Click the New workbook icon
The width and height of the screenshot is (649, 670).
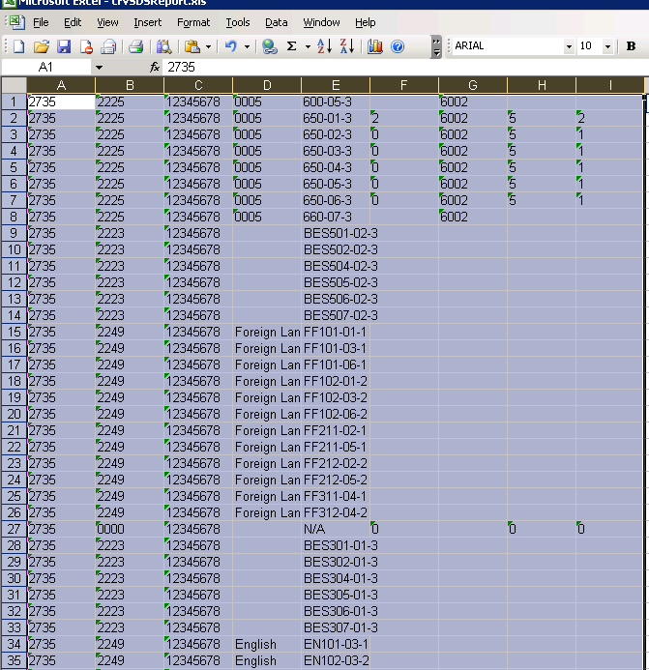point(18,46)
